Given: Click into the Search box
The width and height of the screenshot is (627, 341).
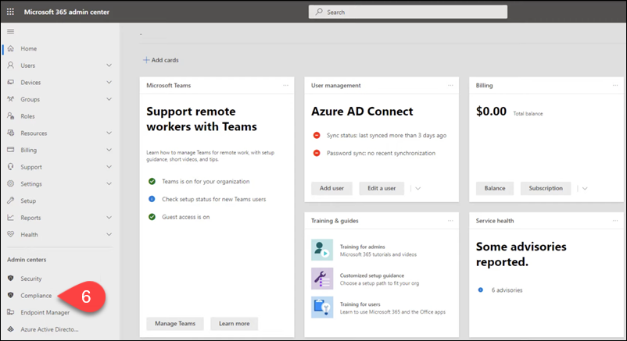Looking at the screenshot, I should tap(408, 12).
